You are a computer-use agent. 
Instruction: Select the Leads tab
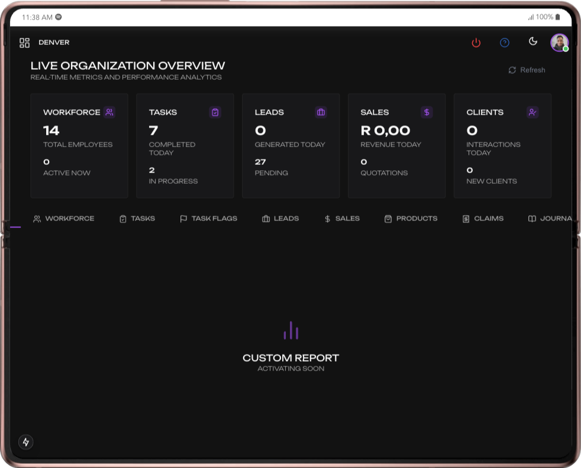[280, 219]
